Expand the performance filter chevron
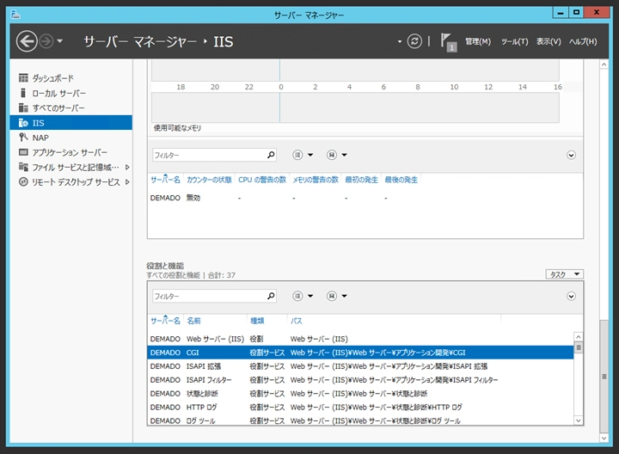 click(571, 155)
